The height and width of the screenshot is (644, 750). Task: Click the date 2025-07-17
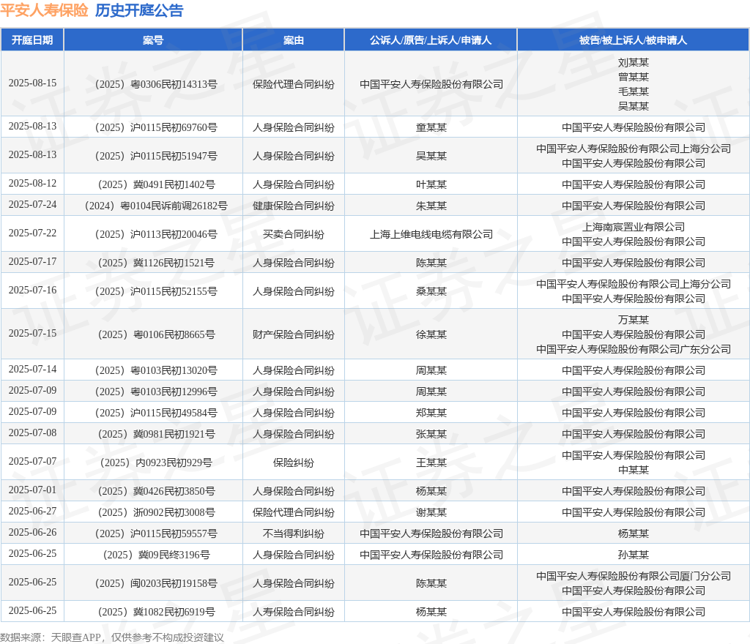click(x=32, y=262)
